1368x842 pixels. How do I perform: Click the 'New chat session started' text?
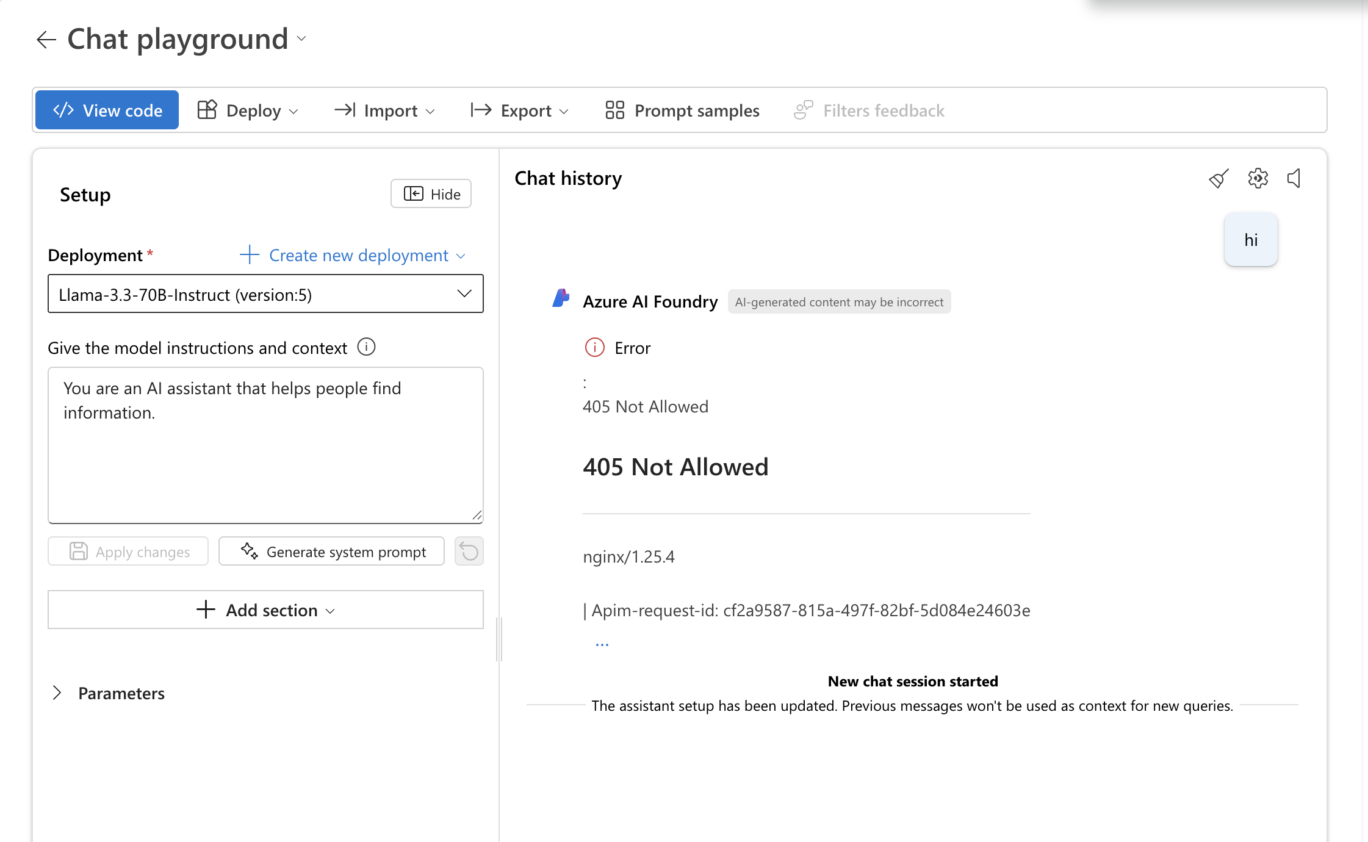(913, 682)
